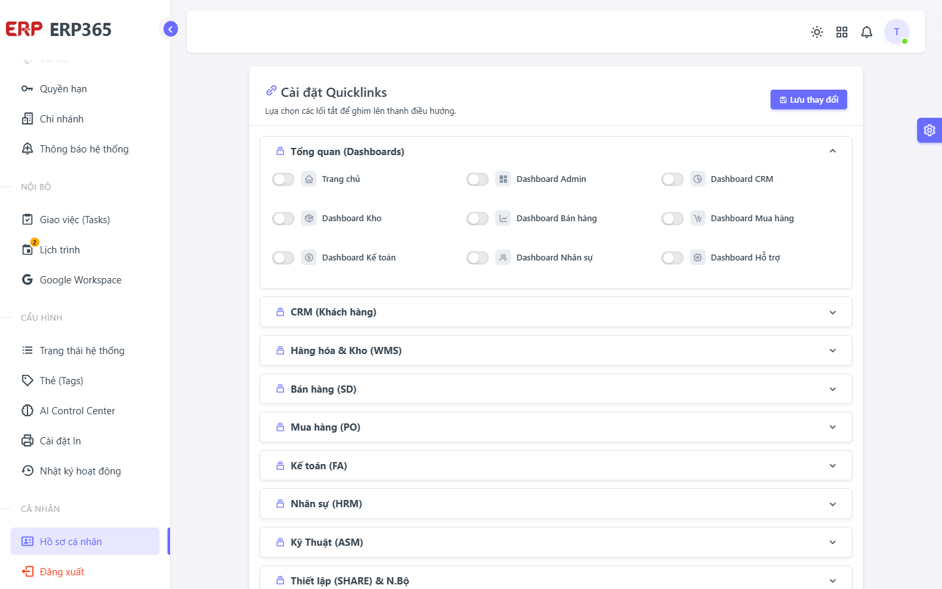
Task: Enable the Dashboard CRM toggle
Action: (x=672, y=179)
